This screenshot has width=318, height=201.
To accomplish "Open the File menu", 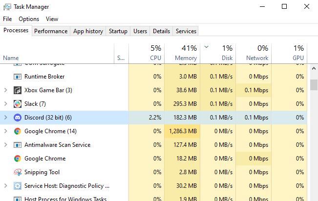I will (7, 19).
